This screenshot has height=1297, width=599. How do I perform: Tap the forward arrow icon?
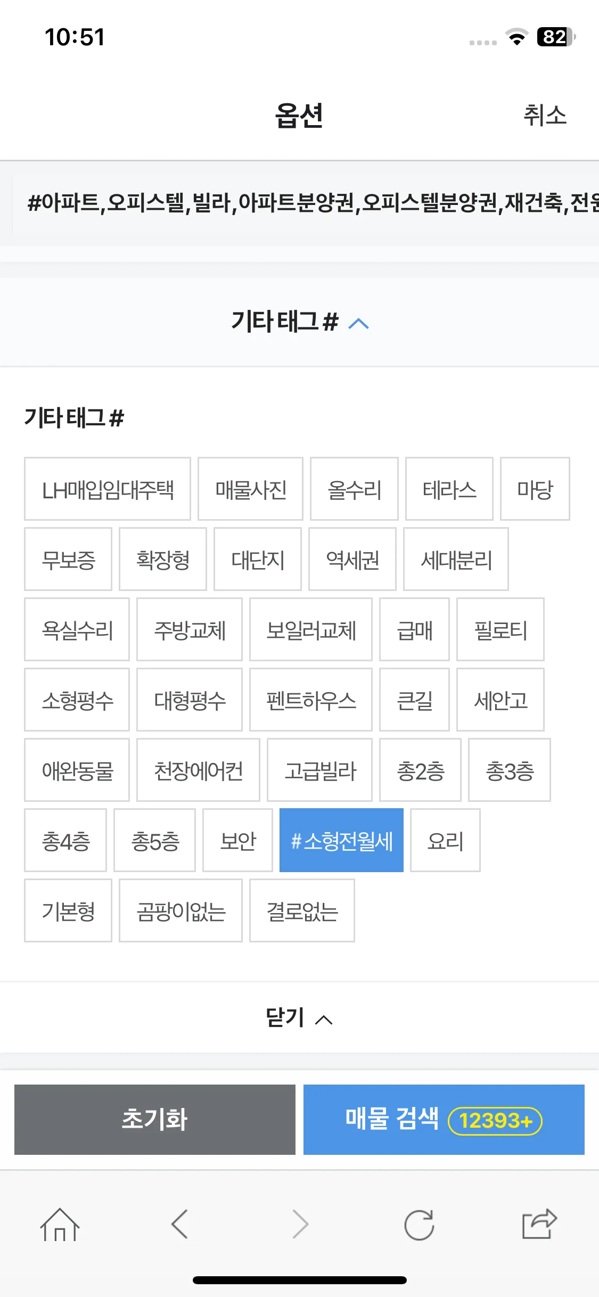[x=300, y=1224]
